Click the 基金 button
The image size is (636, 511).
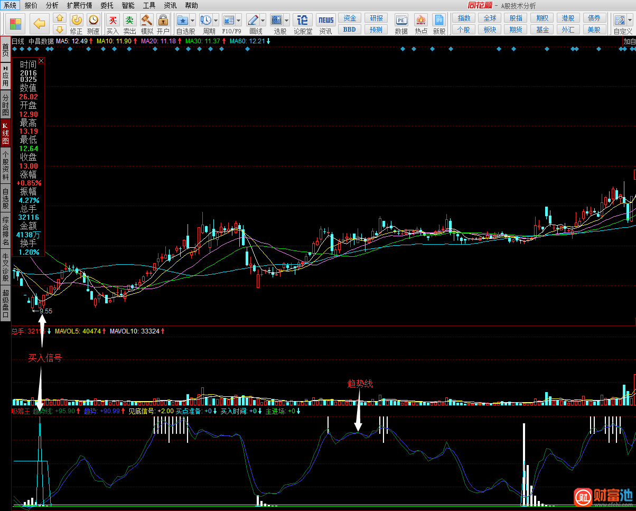[543, 30]
